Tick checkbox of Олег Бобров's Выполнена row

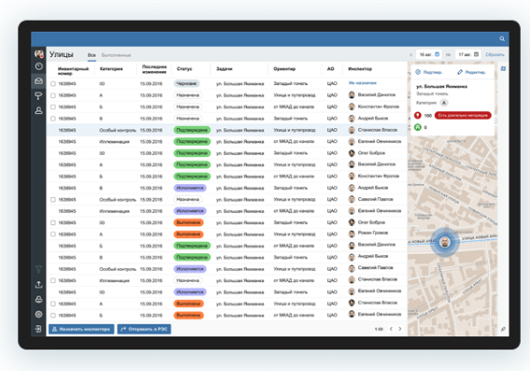click(x=53, y=222)
